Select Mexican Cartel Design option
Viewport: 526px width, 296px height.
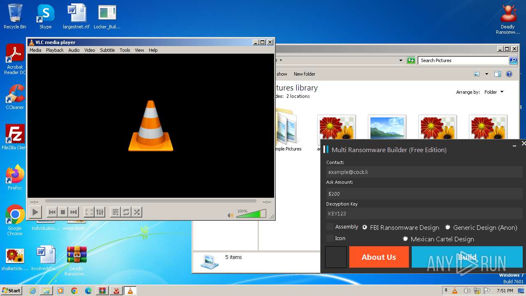tap(438, 239)
